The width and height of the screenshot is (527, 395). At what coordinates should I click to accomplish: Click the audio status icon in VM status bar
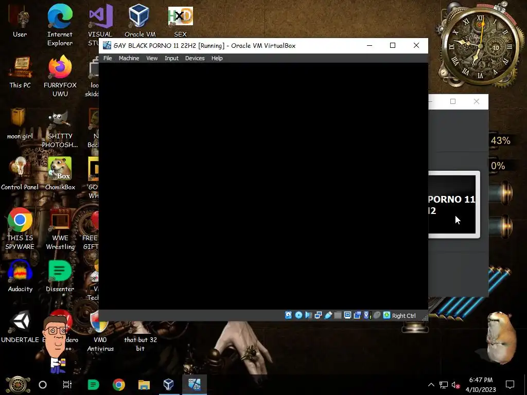coord(308,315)
